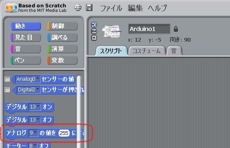Select the 音 block category
The image size is (230, 148).
click(x=26, y=49)
